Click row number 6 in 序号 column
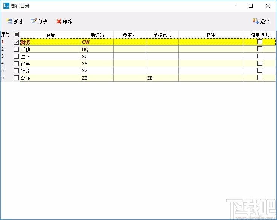Image resolution: width=277 pixels, height=220 pixels. (x=3, y=78)
